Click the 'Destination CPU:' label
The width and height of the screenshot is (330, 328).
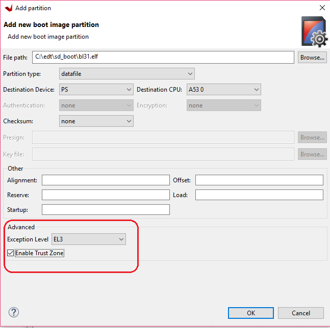click(159, 90)
